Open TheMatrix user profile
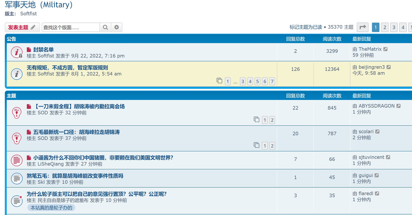 click(370, 49)
